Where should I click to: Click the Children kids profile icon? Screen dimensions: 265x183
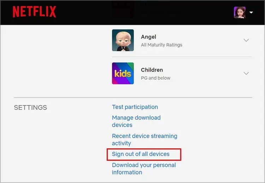point(123,73)
